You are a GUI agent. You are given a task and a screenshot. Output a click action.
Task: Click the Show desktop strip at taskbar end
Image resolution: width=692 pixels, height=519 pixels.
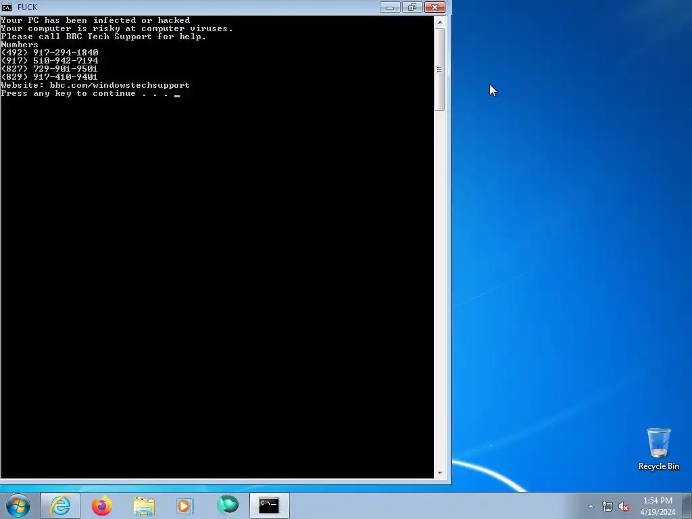pos(687,506)
